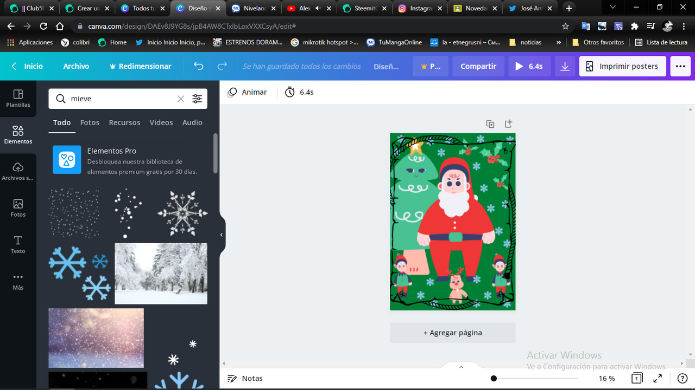Duplicate the page using the copy icon
The width and height of the screenshot is (695, 390).
click(x=490, y=124)
